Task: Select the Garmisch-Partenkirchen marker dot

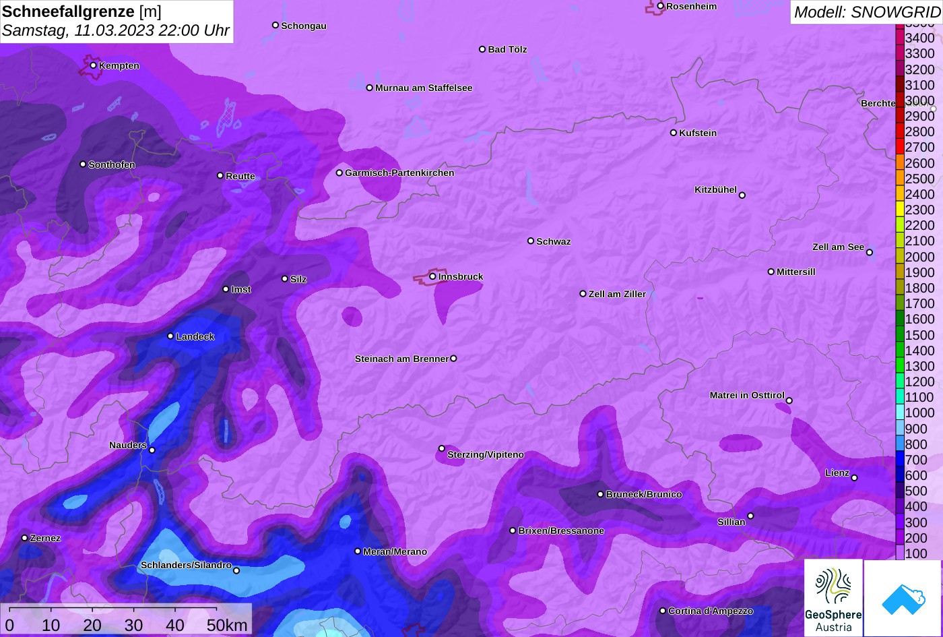Action: tap(339, 173)
